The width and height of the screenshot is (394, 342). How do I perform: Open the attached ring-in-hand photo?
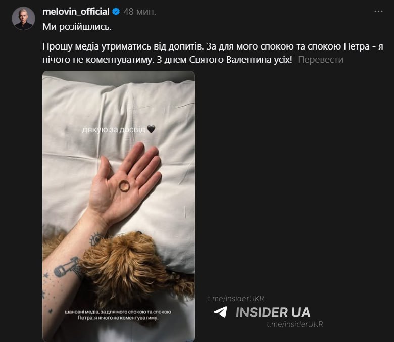tap(119, 206)
